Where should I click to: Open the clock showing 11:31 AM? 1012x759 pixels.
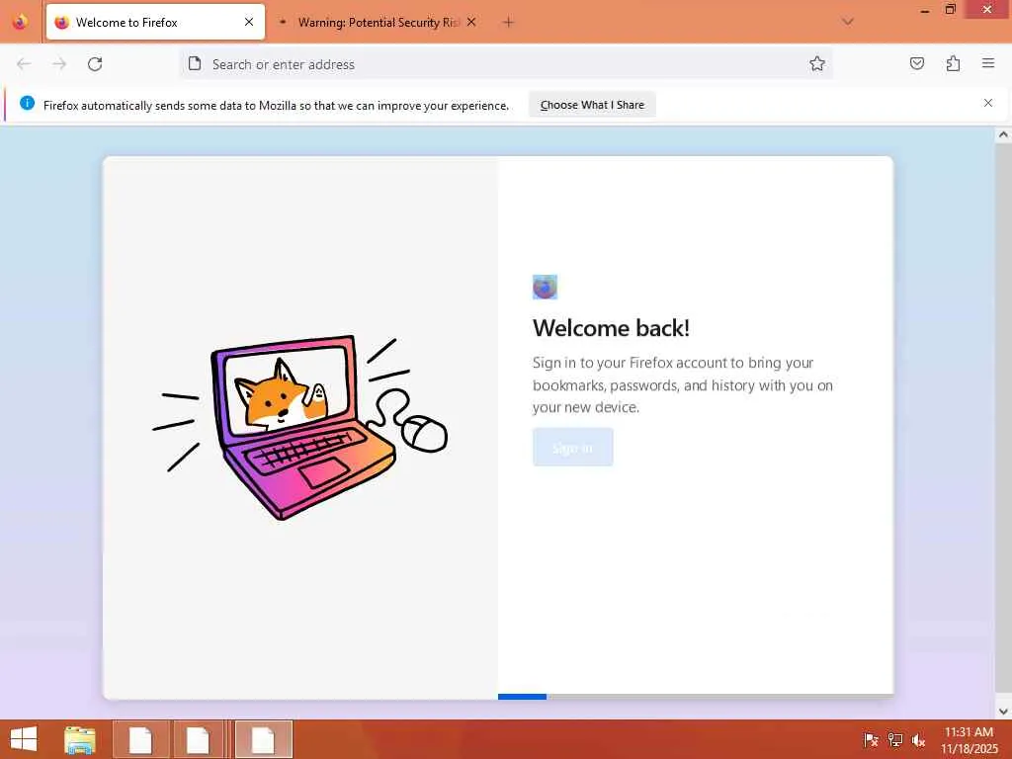pos(969,740)
